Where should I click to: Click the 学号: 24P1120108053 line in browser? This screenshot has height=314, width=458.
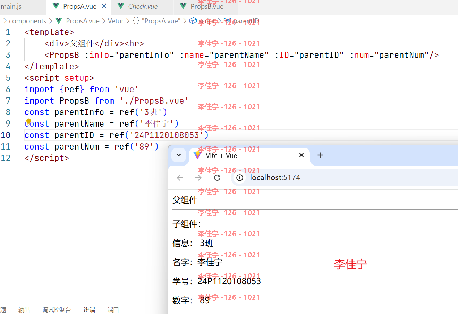click(217, 281)
